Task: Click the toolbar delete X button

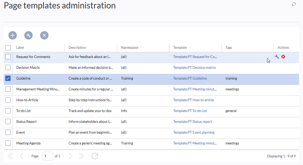Action: (x=44, y=35)
